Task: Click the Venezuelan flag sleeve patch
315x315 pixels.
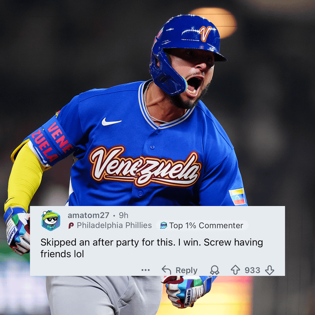Action: pyautogui.click(x=238, y=197)
